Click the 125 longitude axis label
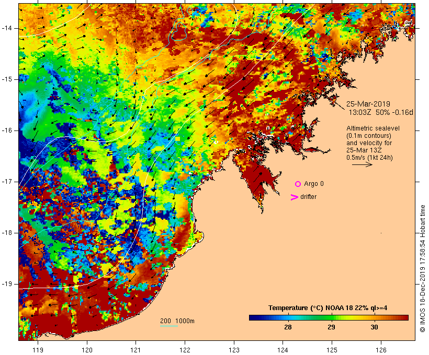The width and height of the screenshot is (429, 355). pos(332,350)
